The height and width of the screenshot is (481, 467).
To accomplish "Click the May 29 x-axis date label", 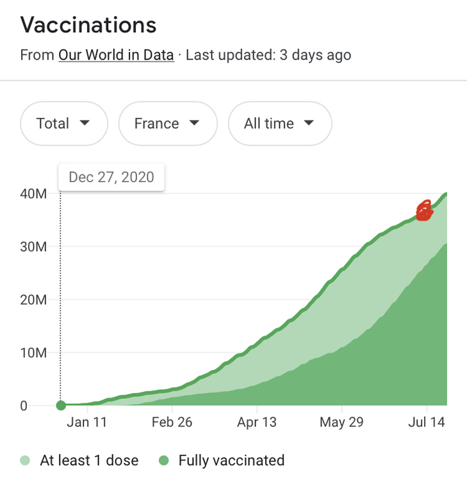I will coord(341,422).
